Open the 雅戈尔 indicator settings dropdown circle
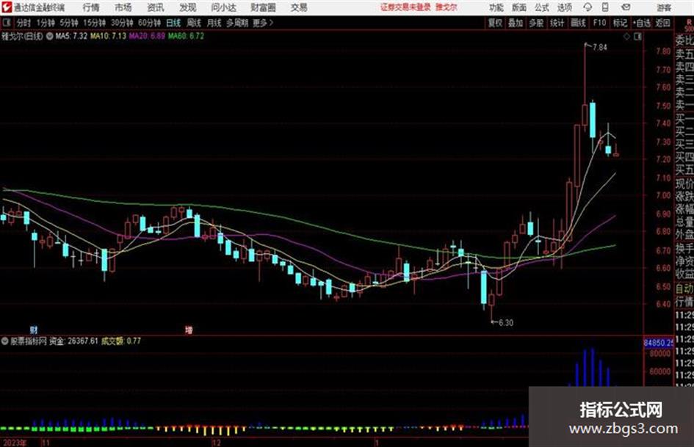Image resolution: width=694 pixels, height=447 pixels. tap(50, 36)
